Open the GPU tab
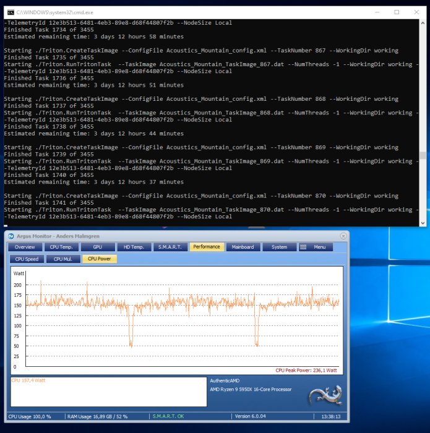This screenshot has width=430, height=433. pos(98,247)
